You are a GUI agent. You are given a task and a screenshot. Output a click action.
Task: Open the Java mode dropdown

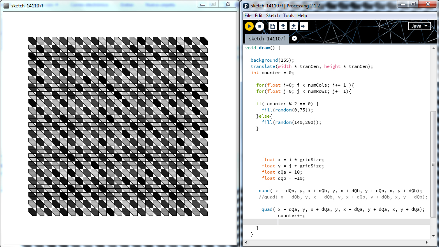click(419, 26)
